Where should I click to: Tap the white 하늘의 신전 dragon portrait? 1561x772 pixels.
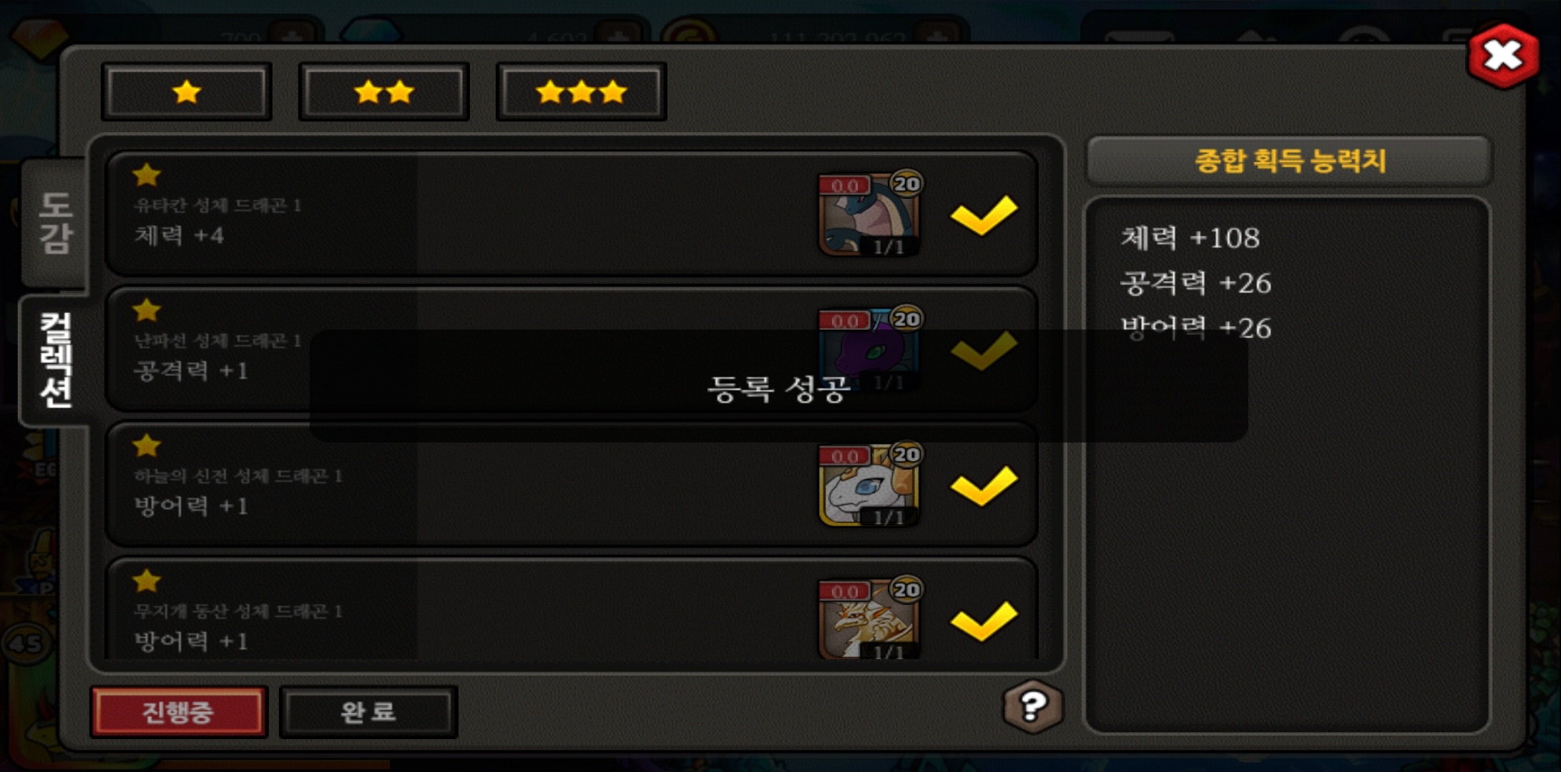(x=870, y=484)
